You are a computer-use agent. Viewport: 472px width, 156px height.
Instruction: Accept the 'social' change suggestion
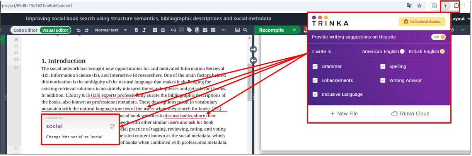click(55, 126)
